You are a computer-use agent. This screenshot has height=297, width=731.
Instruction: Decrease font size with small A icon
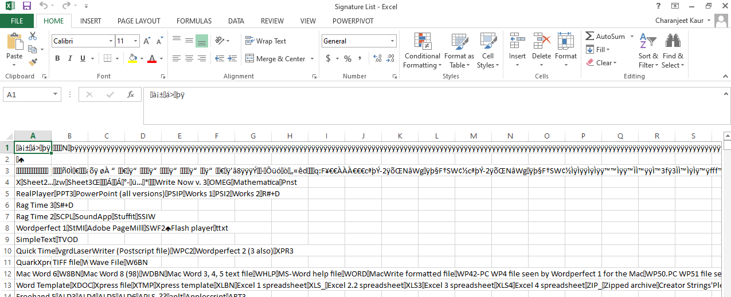coord(159,41)
